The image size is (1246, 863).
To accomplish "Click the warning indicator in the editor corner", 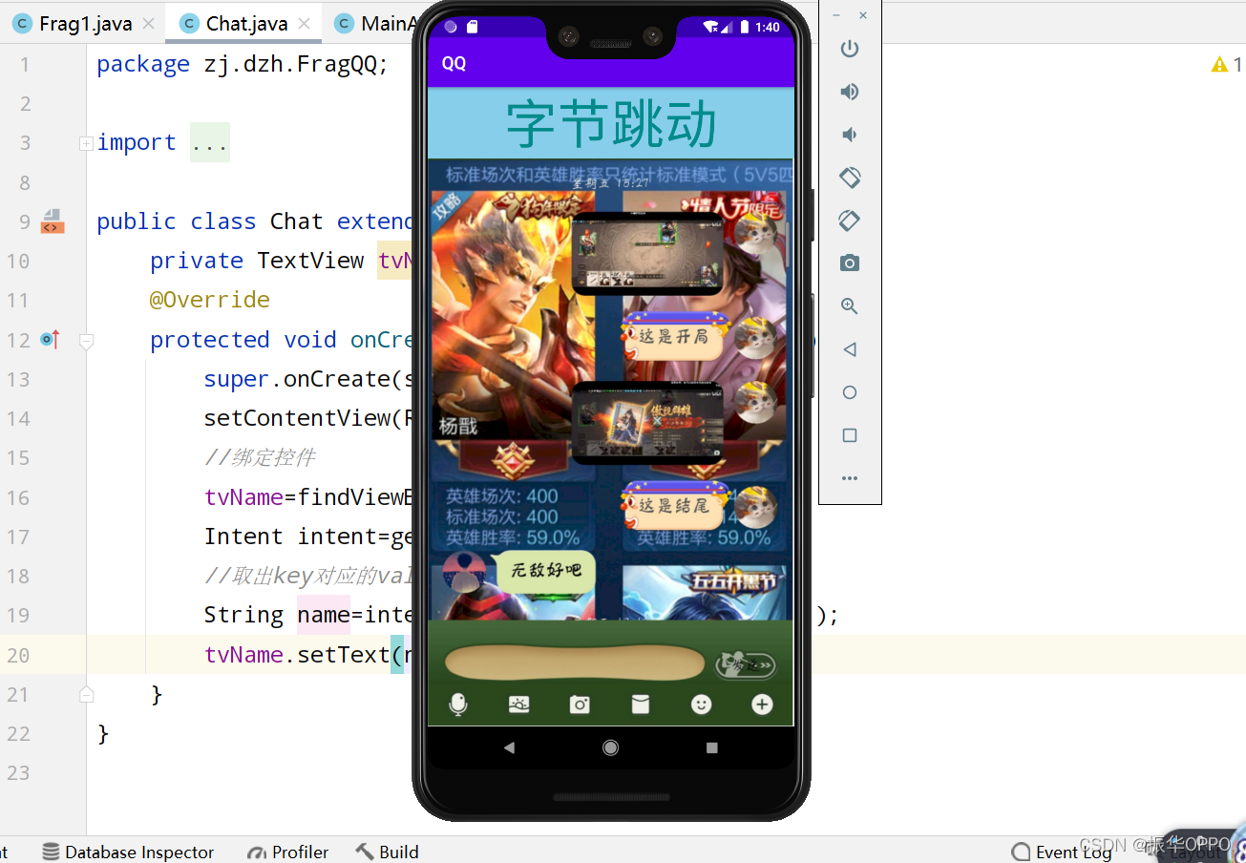I will 1226,64.
